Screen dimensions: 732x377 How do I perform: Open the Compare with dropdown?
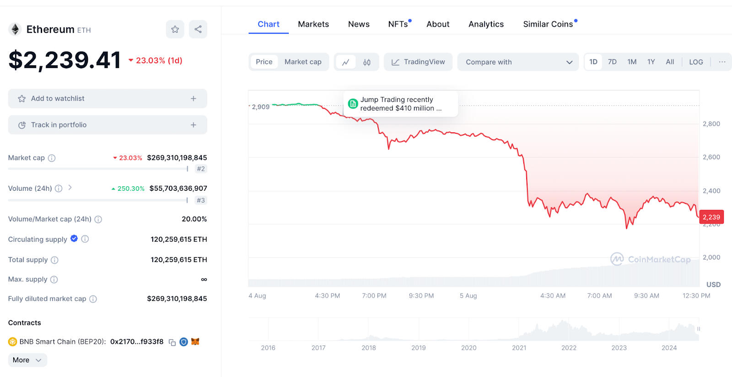pos(518,62)
